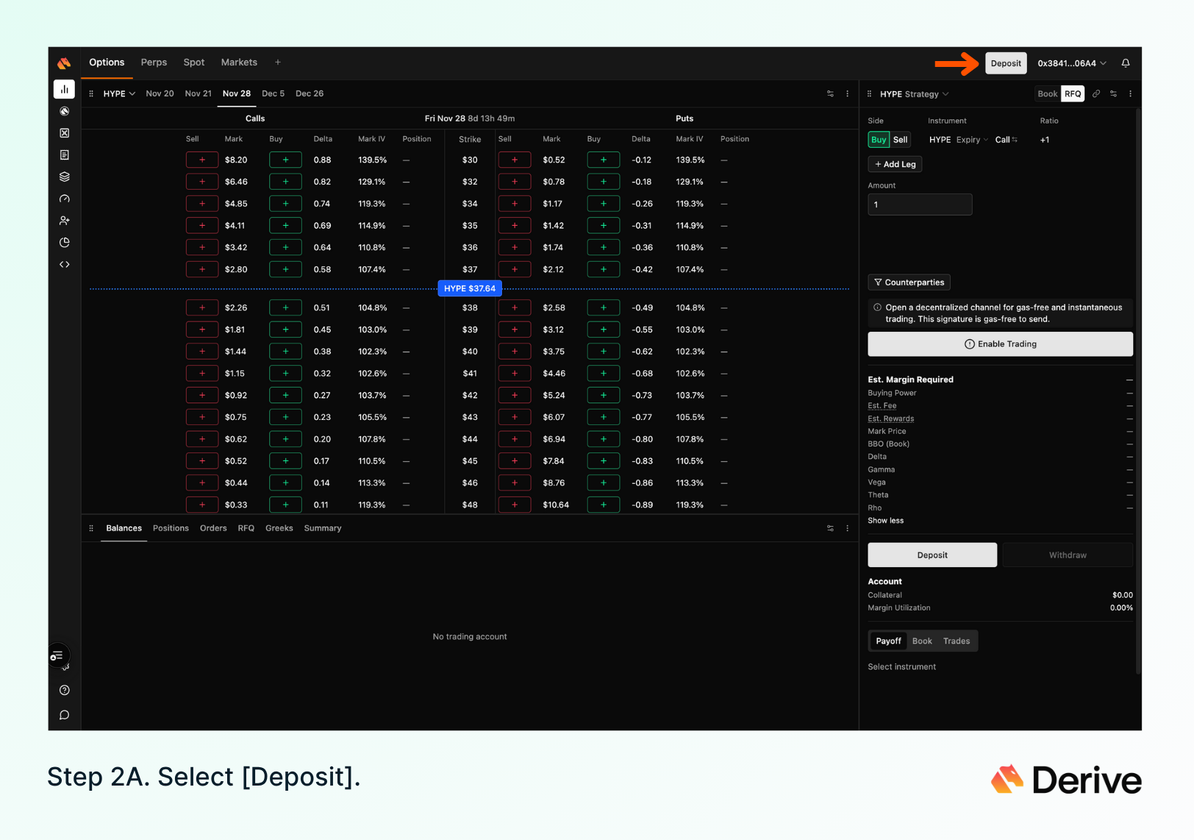Open the speedometer gauge icon in sidebar
This screenshot has height=840, width=1194.
click(65, 199)
